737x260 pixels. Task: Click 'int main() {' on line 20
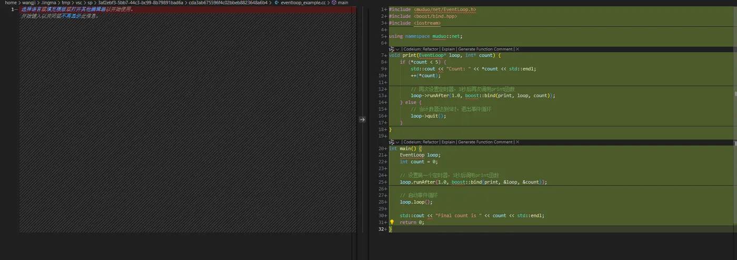[x=405, y=148]
